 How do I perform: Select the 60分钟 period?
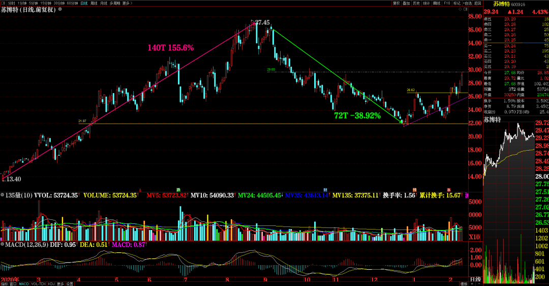tap(72, 3)
